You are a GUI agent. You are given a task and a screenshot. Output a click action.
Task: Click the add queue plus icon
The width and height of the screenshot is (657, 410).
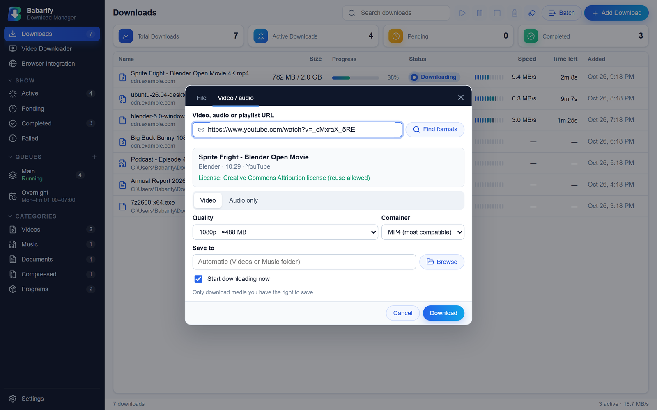click(94, 157)
